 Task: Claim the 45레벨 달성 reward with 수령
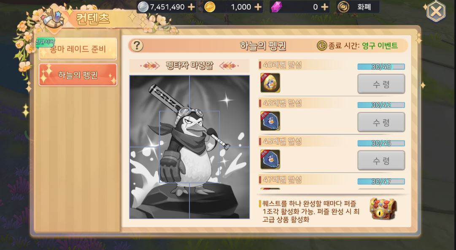pyautogui.click(x=381, y=161)
